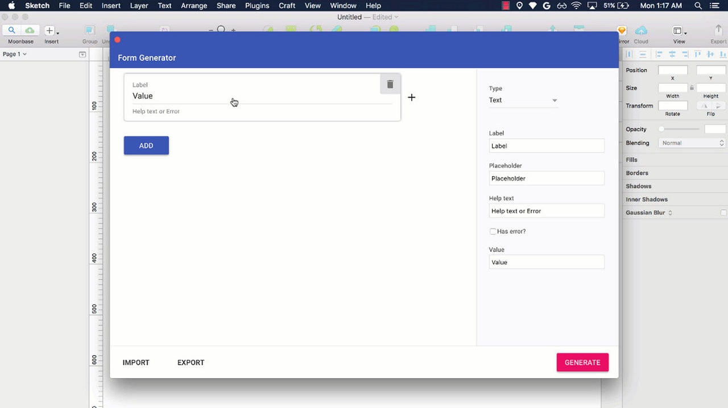Click the Group toolbar icon
This screenshot has width=728, height=408.
(90, 31)
